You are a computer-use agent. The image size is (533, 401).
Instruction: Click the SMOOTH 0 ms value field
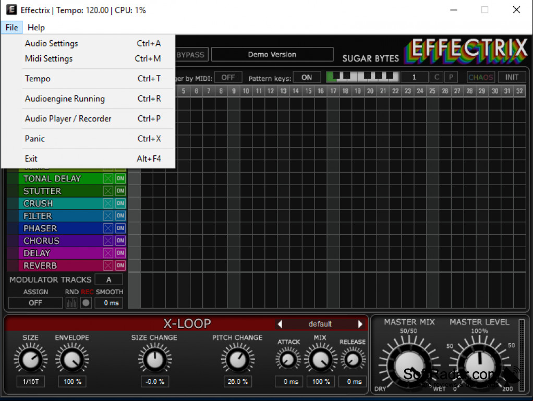pos(109,303)
